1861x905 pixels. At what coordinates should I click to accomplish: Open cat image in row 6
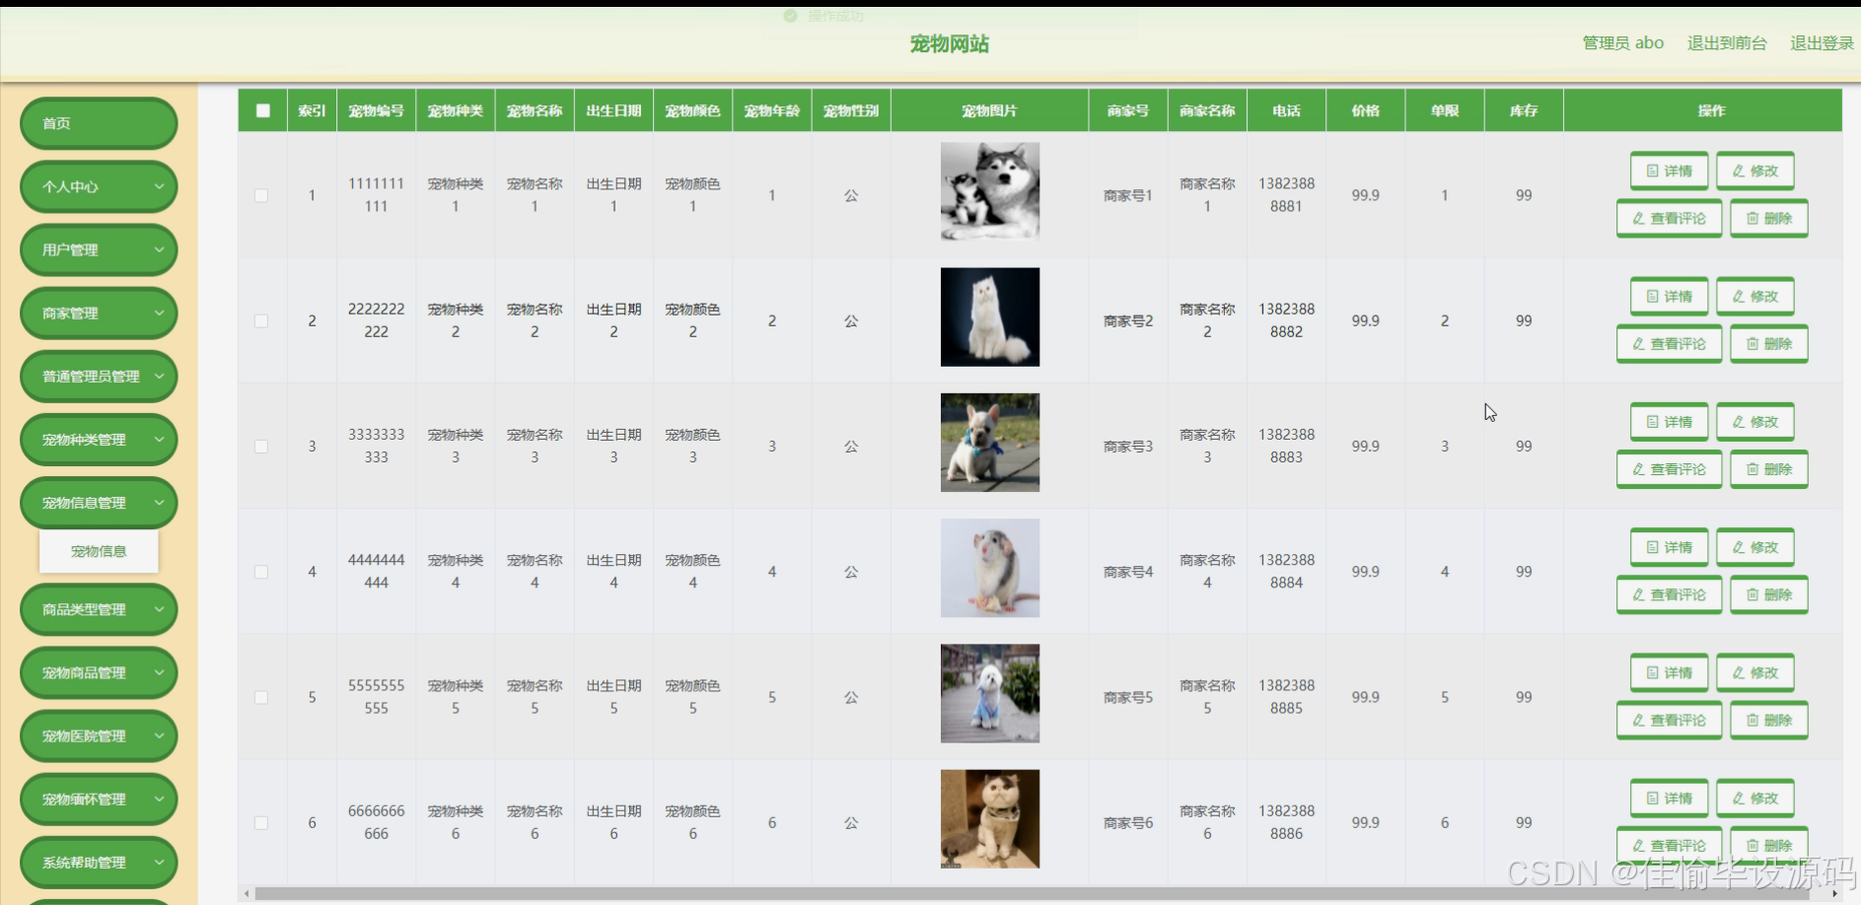click(x=990, y=818)
